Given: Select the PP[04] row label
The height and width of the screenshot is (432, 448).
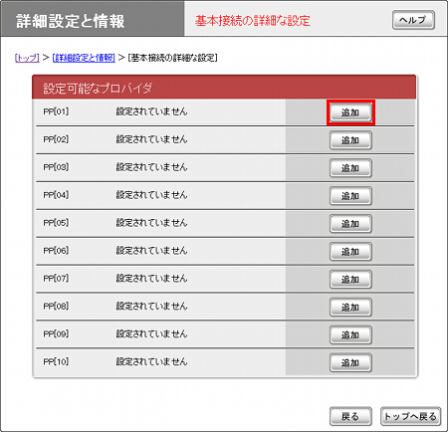Looking at the screenshot, I should click(56, 195).
